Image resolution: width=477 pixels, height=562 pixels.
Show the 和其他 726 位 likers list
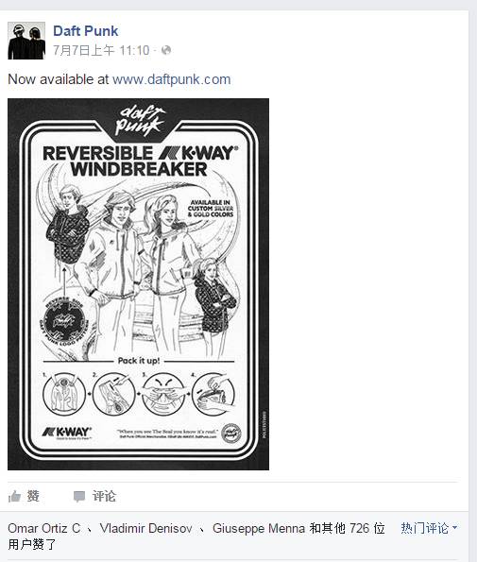coord(348,528)
